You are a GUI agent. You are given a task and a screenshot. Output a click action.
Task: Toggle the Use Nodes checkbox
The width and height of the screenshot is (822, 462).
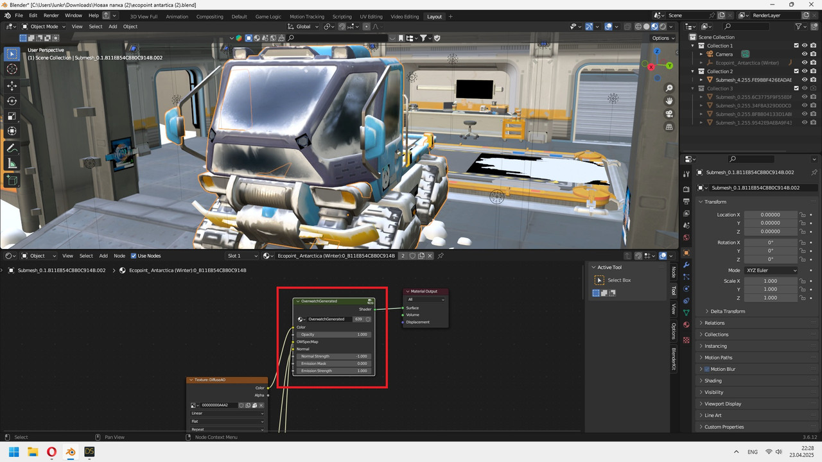point(134,255)
